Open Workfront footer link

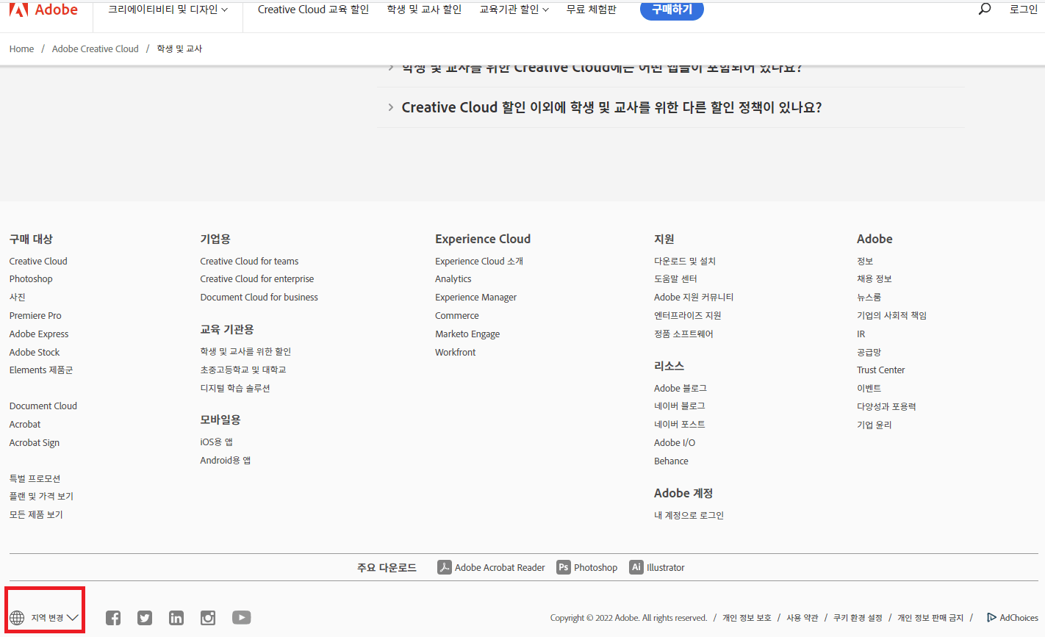pos(456,353)
